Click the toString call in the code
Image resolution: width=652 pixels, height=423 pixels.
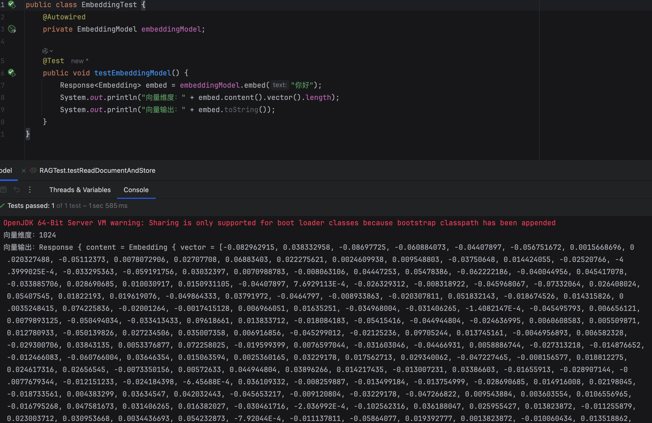point(241,110)
